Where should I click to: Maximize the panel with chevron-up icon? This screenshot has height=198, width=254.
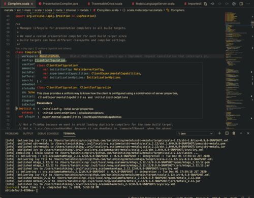241,134
